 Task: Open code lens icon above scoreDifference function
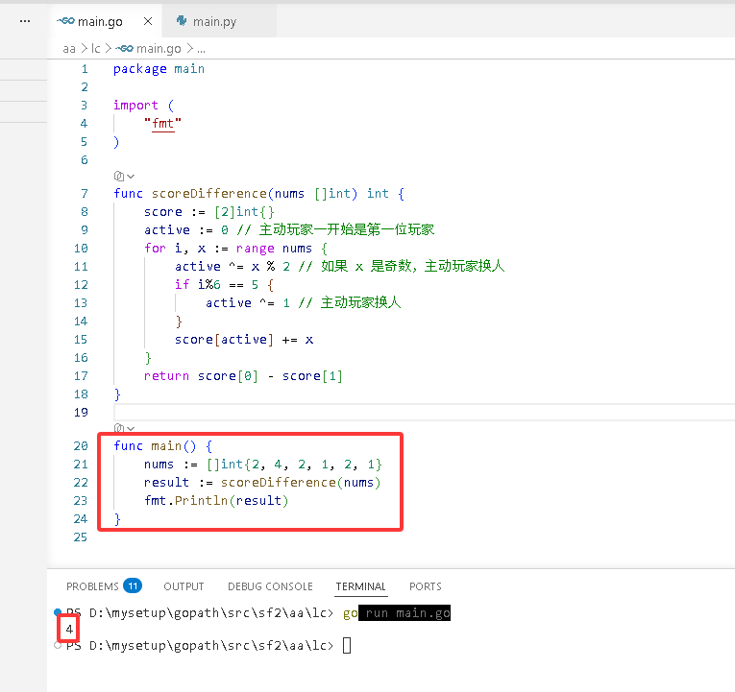tap(119, 176)
